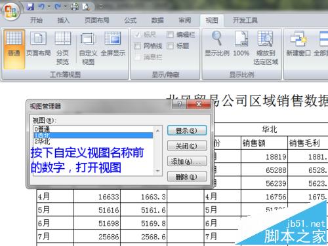328x246 pixels.
Task: Click cell with value 65288
Action: (x=264, y=170)
